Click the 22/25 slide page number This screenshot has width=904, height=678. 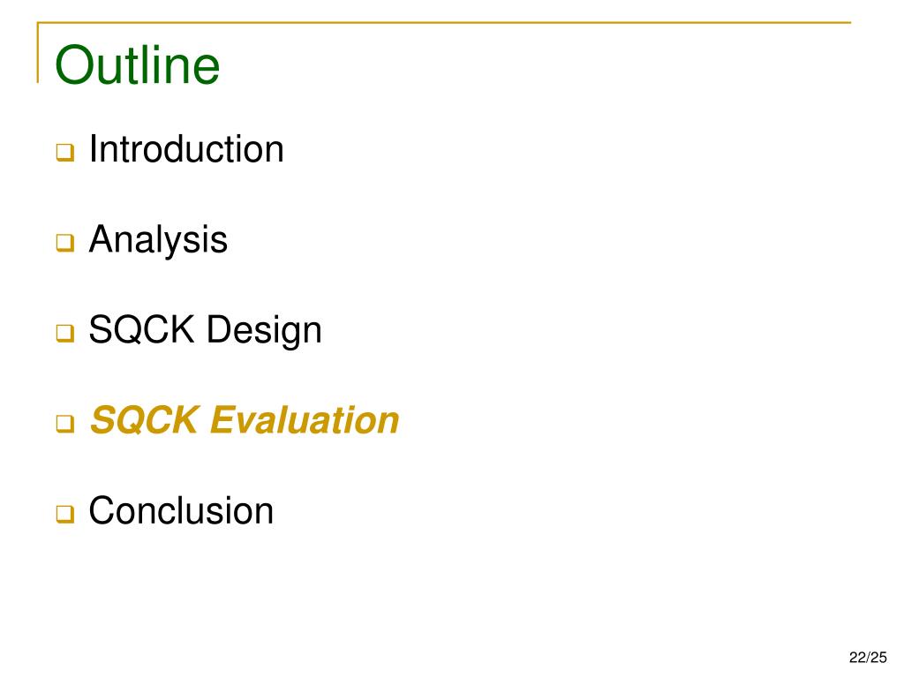868,657
